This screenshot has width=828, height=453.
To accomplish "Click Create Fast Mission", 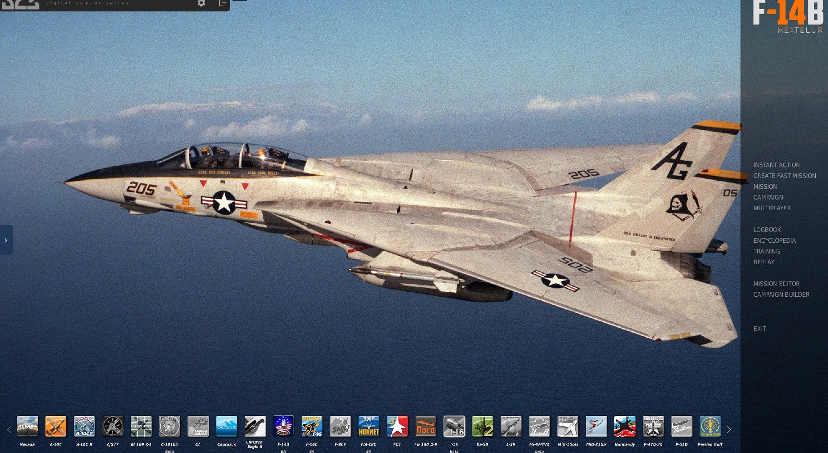I will tap(784, 176).
